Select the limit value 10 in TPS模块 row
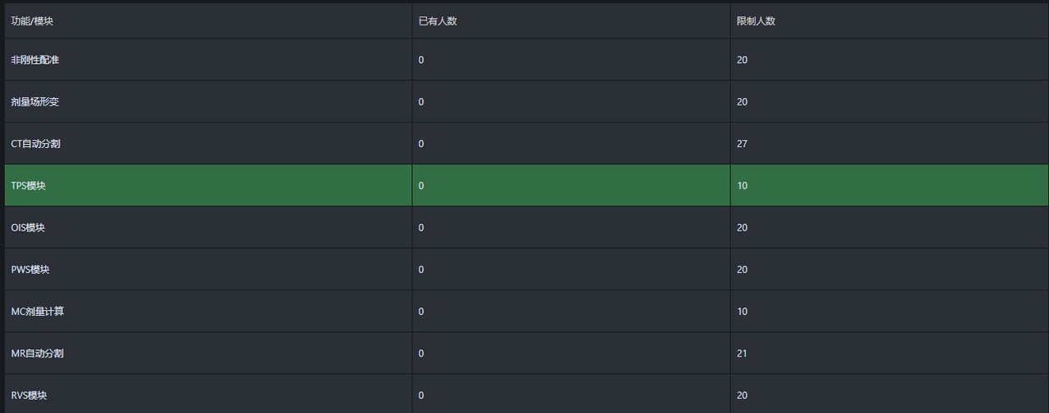 [742, 186]
